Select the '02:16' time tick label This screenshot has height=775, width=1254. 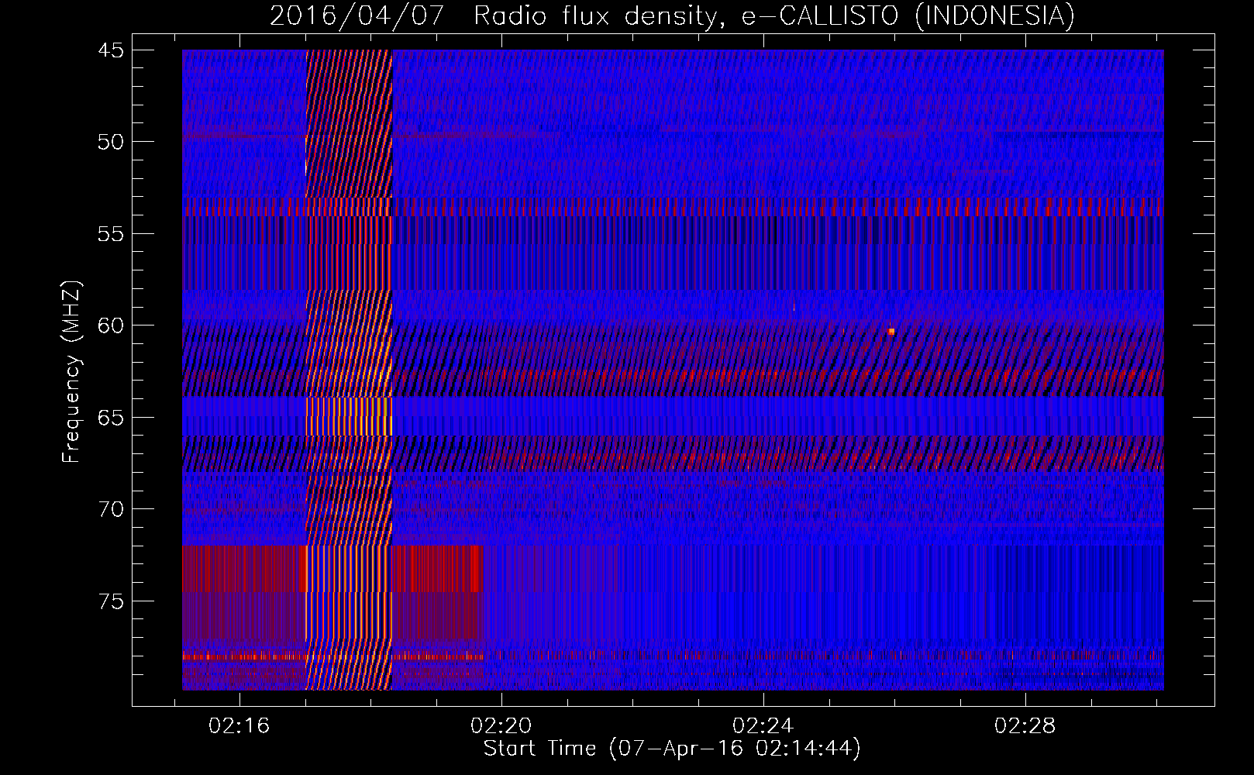239,726
